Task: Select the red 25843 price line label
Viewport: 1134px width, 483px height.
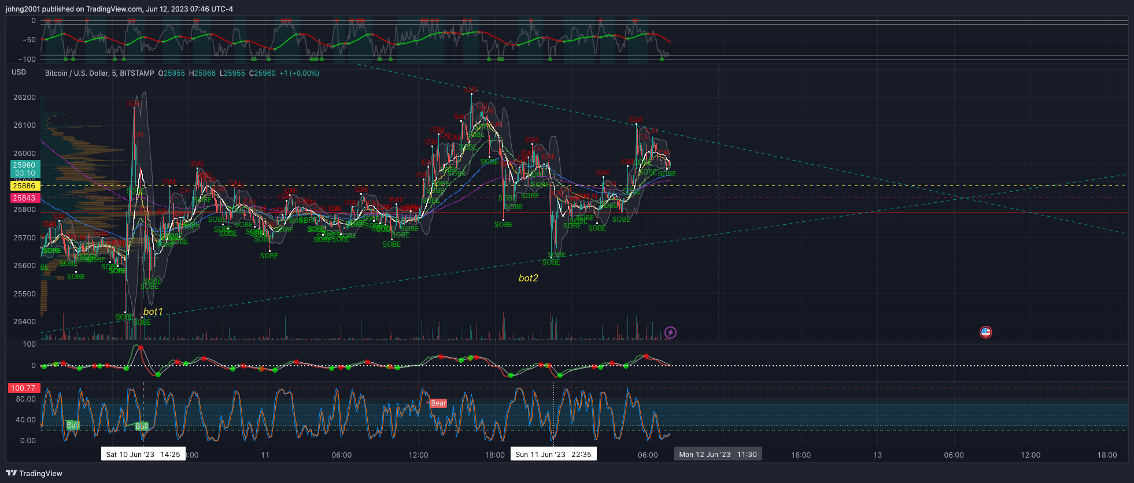Action: click(x=24, y=198)
